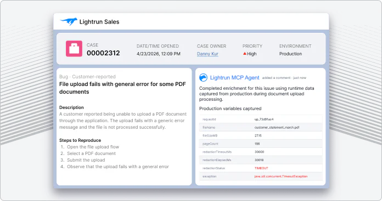
Task: Click step Select a PDF document
Action: (x=91, y=153)
